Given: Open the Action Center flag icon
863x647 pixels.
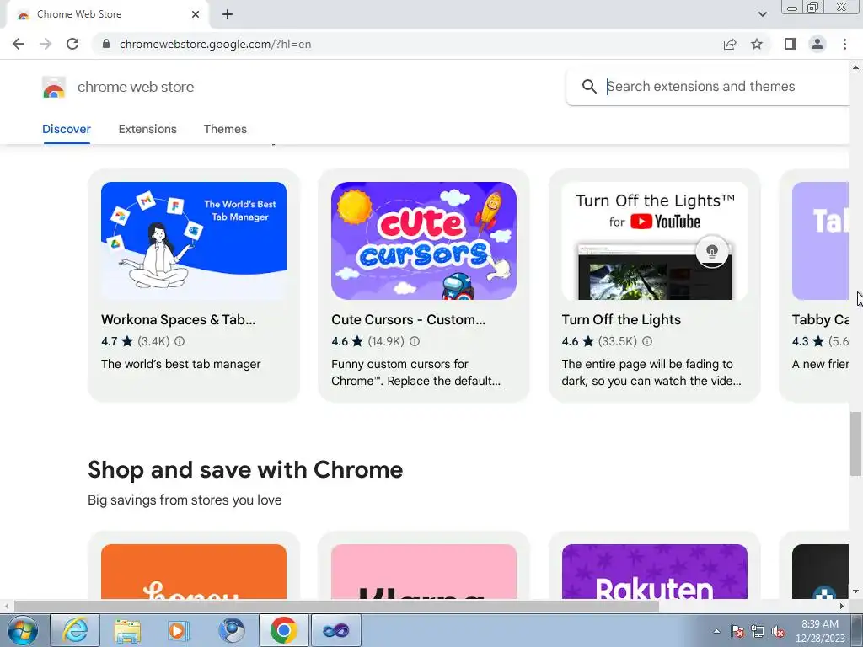Looking at the screenshot, I should tap(737, 632).
